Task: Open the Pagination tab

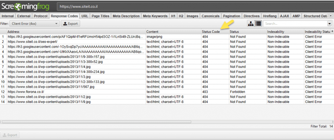Action: click(232, 16)
